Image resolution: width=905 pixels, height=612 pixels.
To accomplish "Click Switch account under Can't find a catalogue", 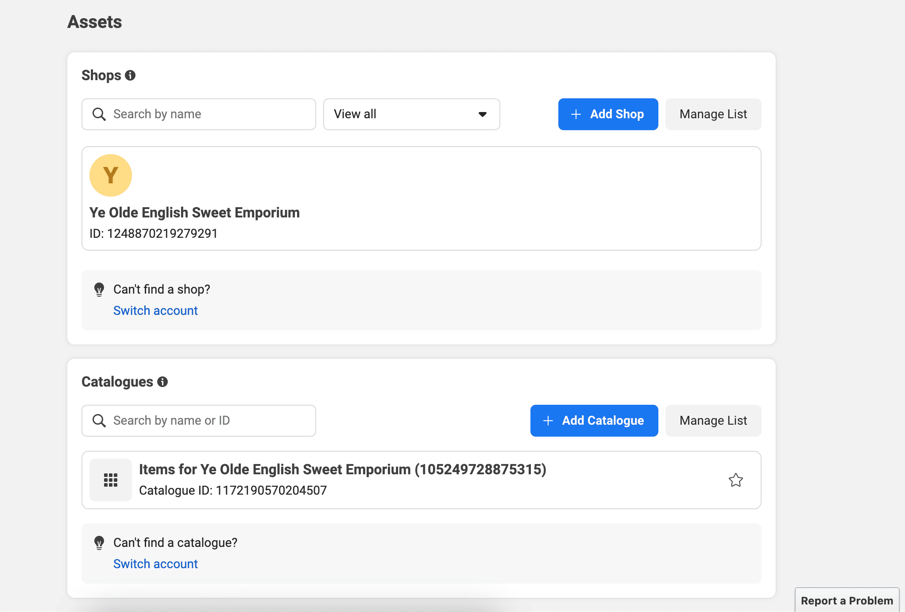I will (155, 564).
